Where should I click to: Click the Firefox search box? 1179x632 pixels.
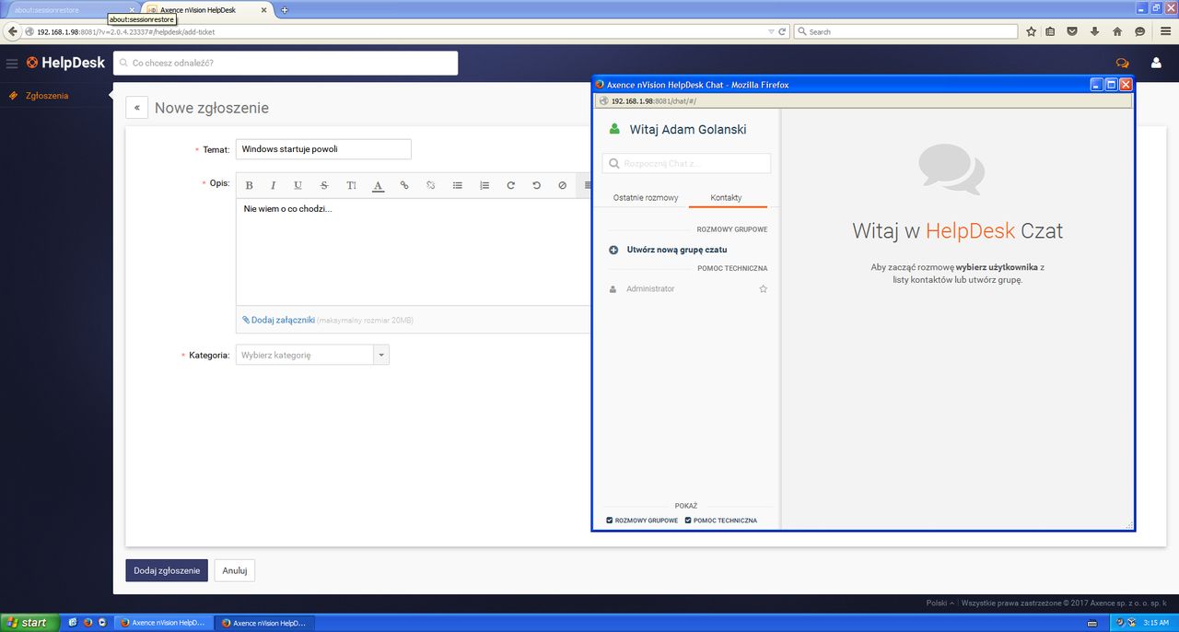click(905, 31)
